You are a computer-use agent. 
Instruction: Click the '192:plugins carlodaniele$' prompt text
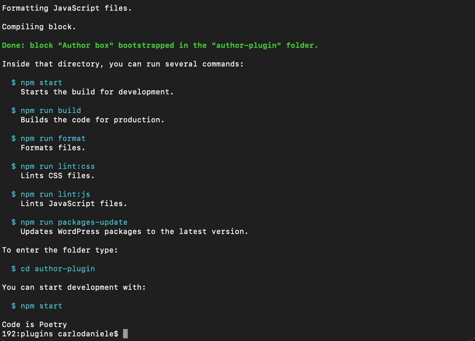tap(60, 334)
